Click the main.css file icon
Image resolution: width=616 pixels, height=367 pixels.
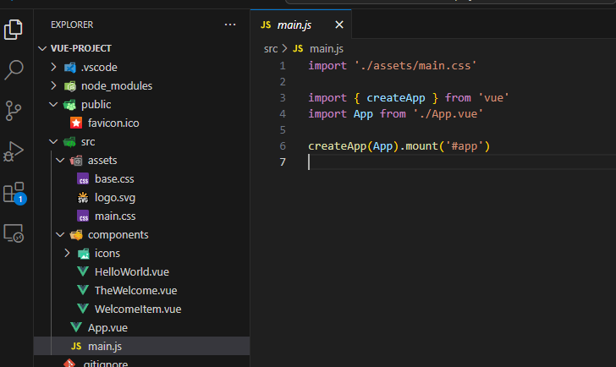[x=83, y=216]
